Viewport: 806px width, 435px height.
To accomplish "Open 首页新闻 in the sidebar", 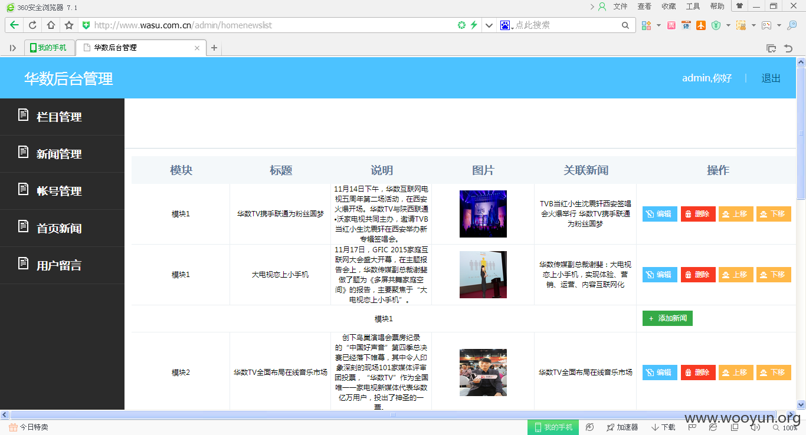I will [x=62, y=228].
